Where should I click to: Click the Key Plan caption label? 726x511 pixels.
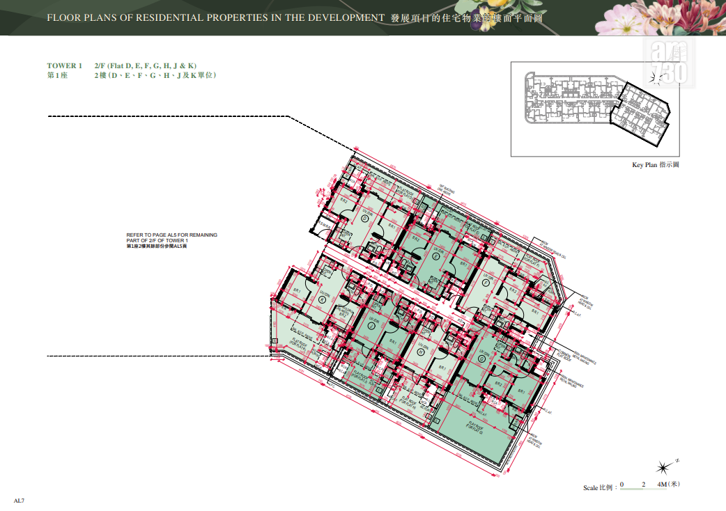pyautogui.click(x=655, y=164)
